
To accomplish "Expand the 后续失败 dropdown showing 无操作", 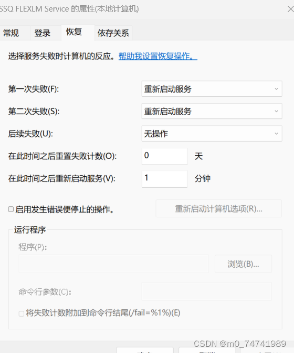I will pyautogui.click(x=212, y=134).
